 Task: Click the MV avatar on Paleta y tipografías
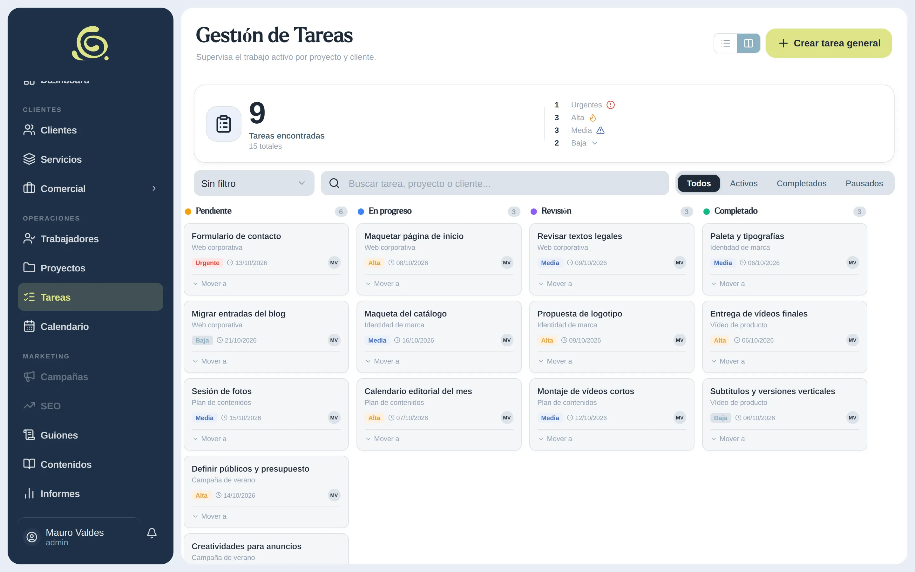852,262
